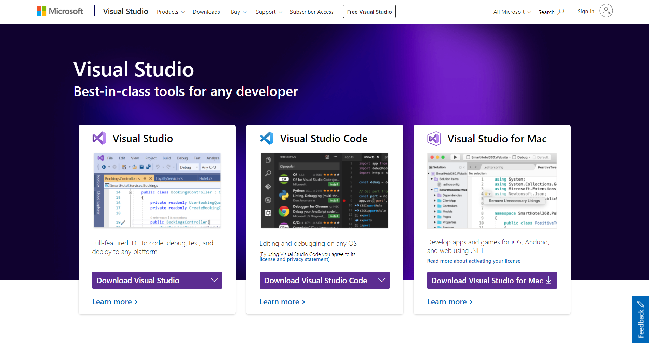Open the Visual Studio for Mac screenshot thumbnail

pyautogui.click(x=492, y=190)
